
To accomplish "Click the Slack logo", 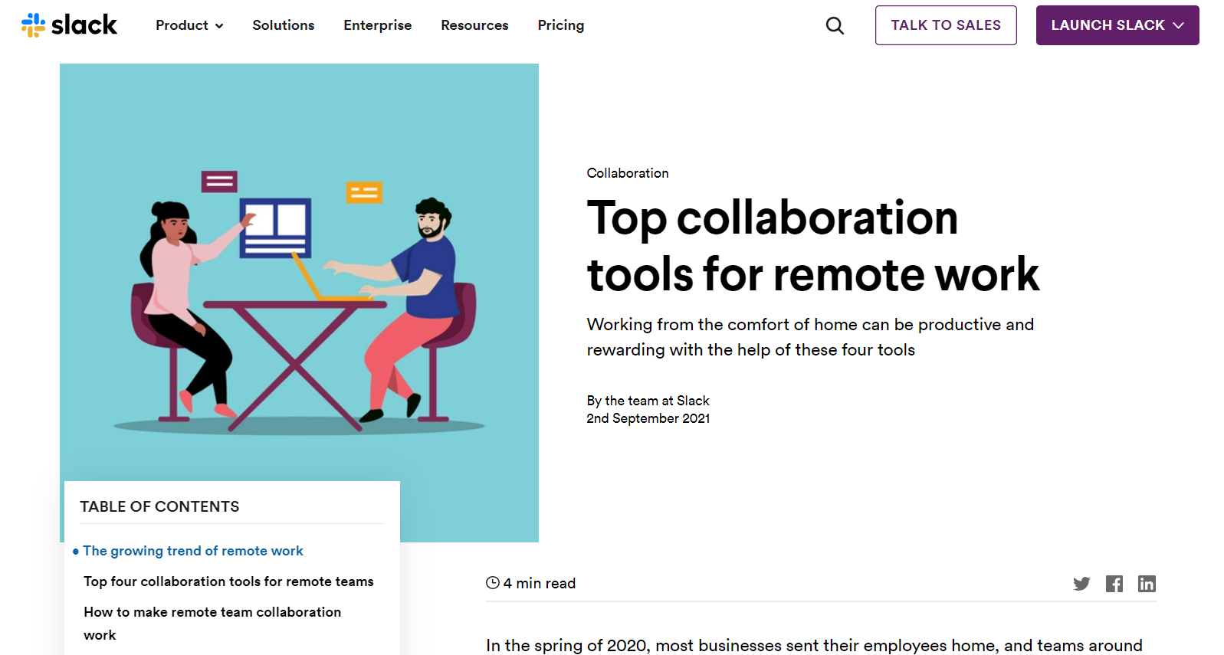I will (x=69, y=25).
